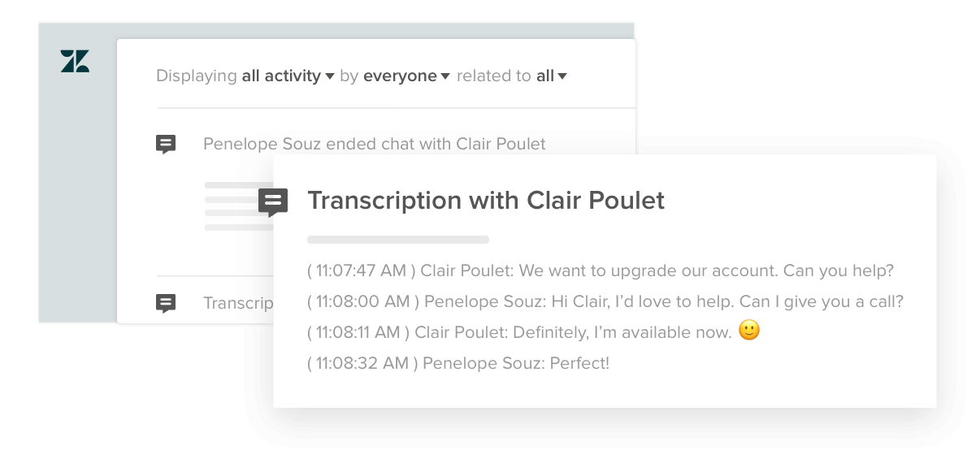Click the 11:08:32 AM Perfect! message
This screenshot has width=980, height=450.
coord(458,363)
